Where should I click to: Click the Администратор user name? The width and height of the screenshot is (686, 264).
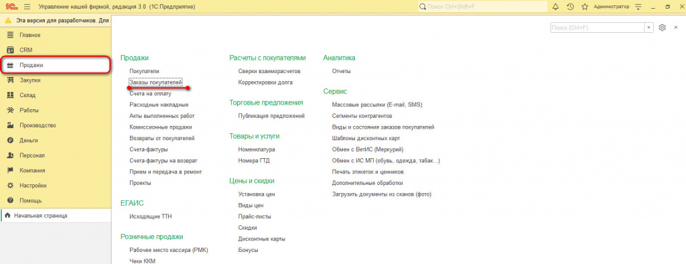pyautogui.click(x=612, y=7)
